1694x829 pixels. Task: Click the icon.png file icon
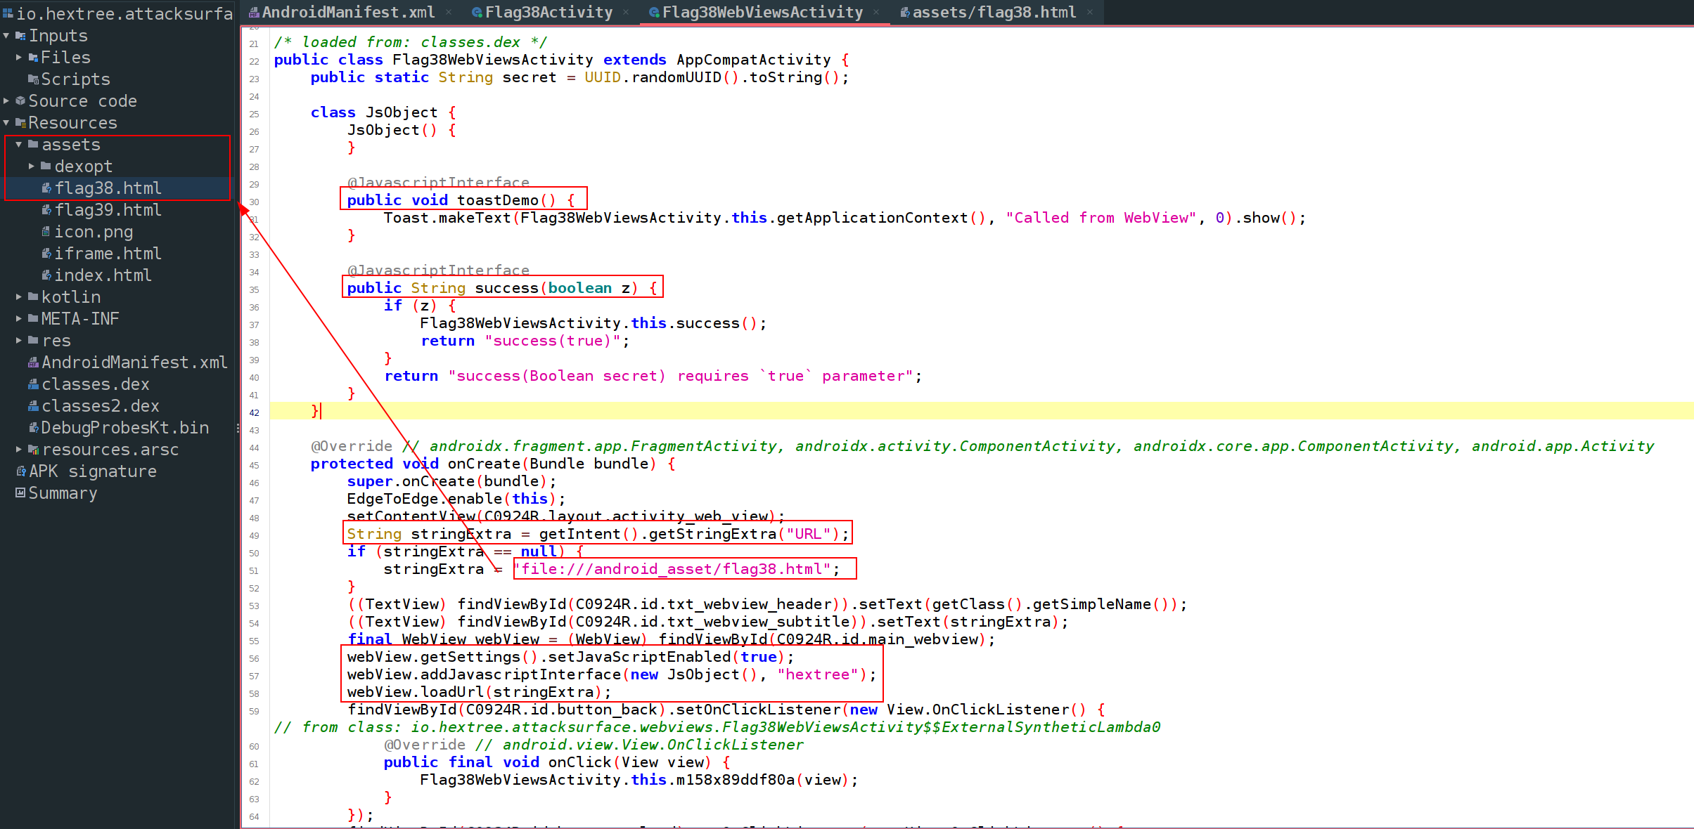pyautogui.click(x=46, y=232)
